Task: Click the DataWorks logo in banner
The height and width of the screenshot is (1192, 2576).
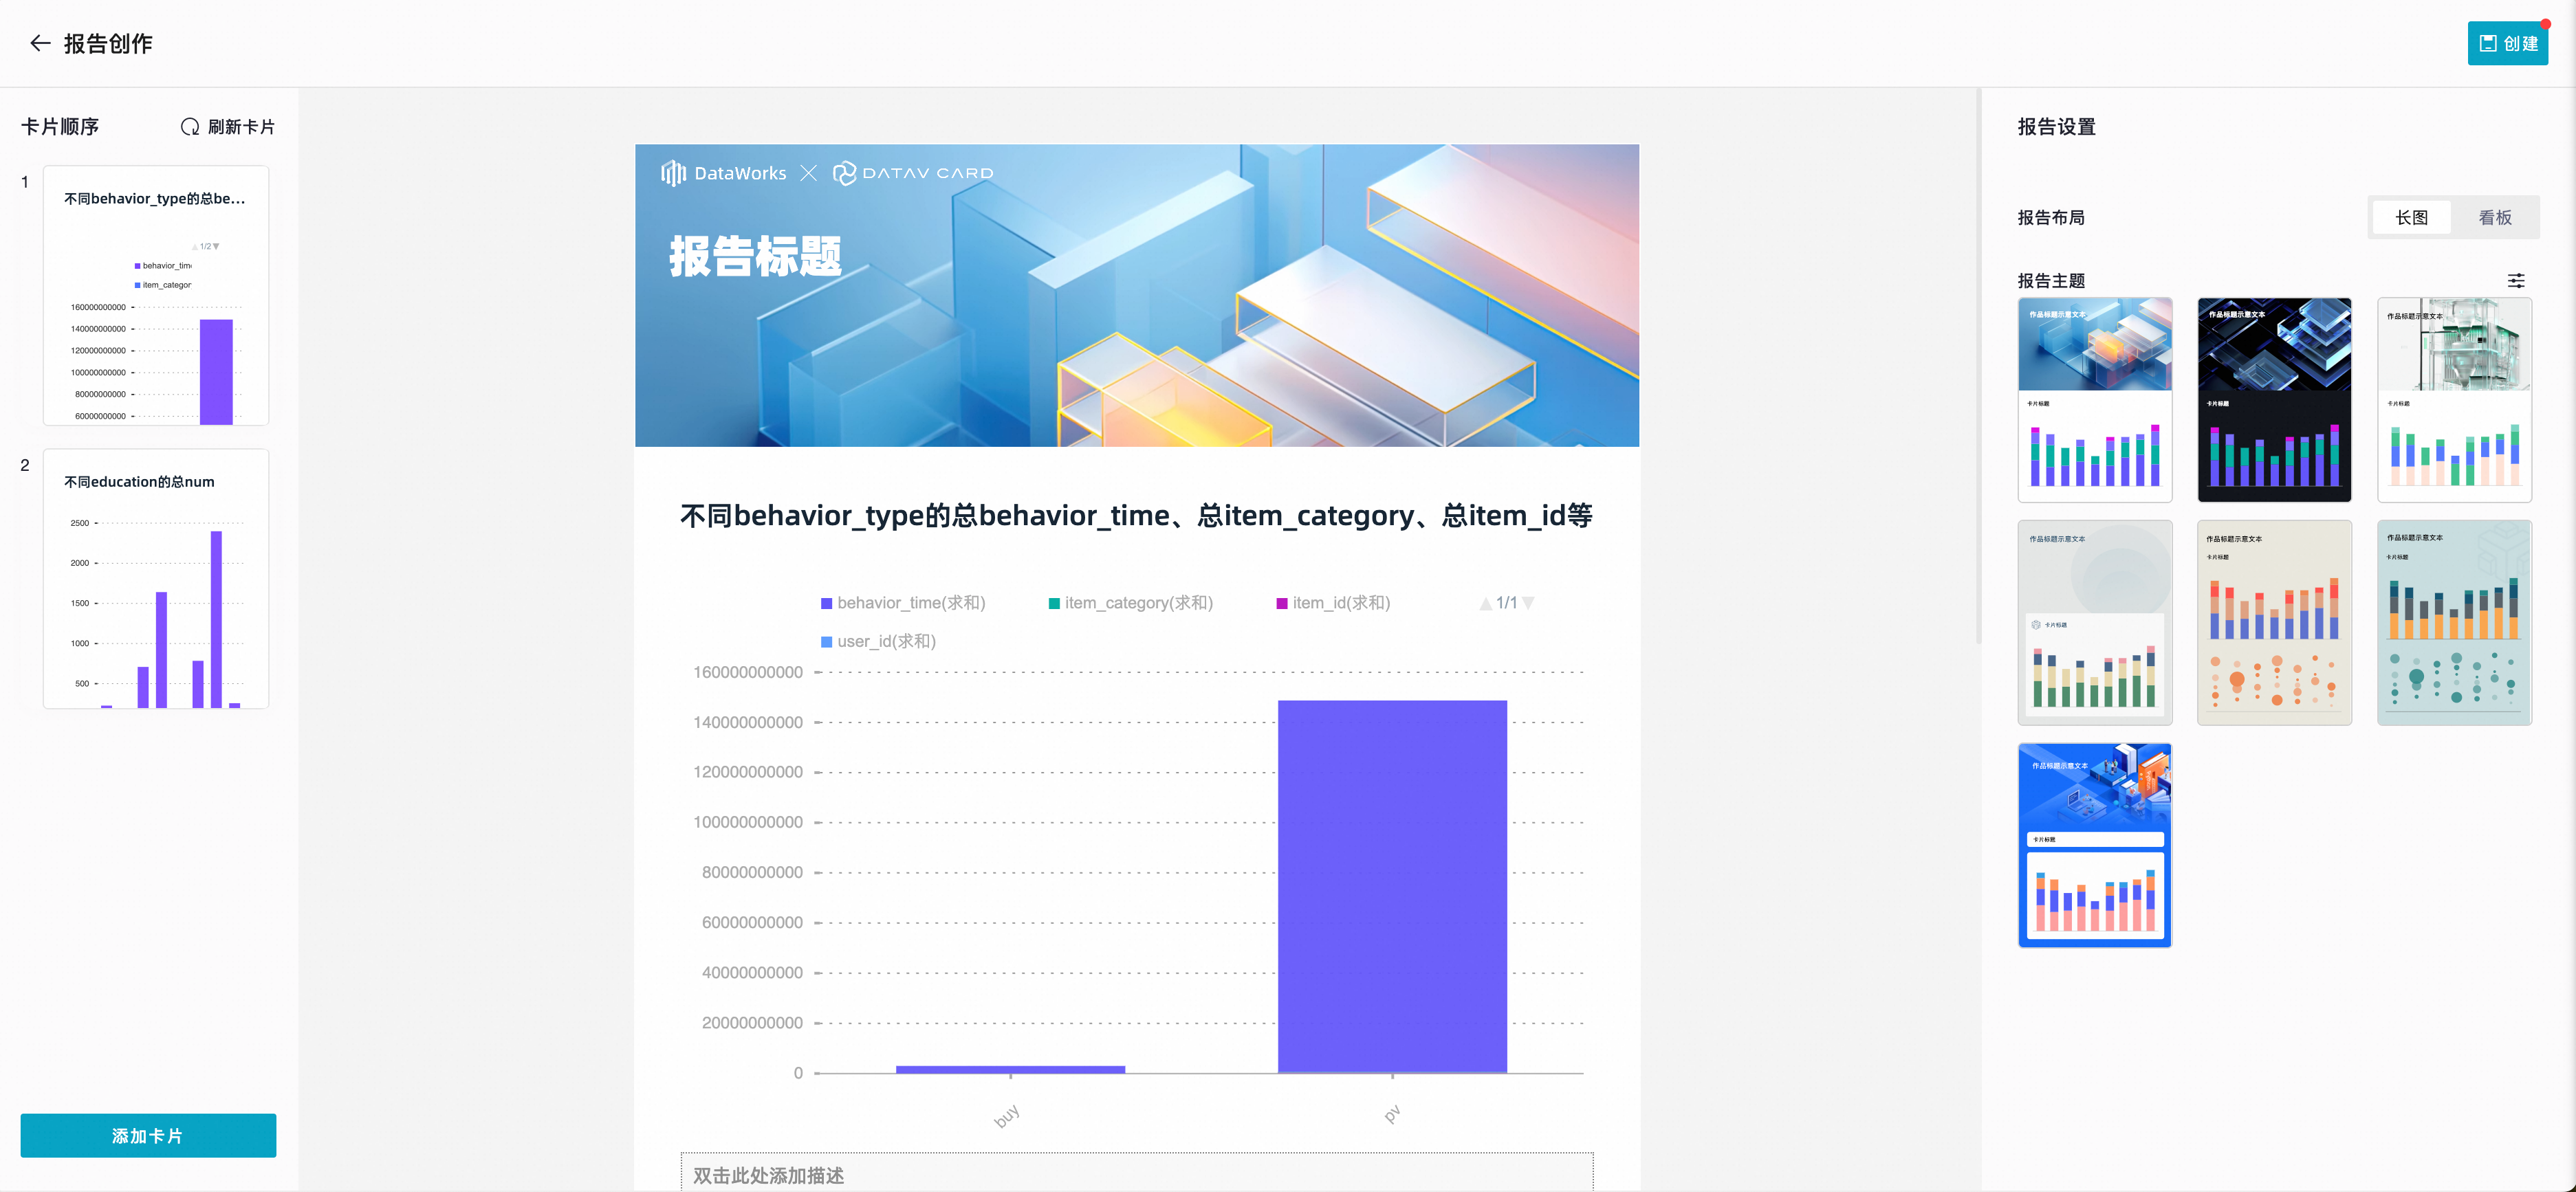Action: [723, 173]
